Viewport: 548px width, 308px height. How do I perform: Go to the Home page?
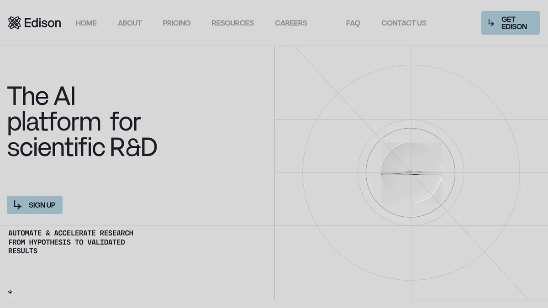pos(86,23)
